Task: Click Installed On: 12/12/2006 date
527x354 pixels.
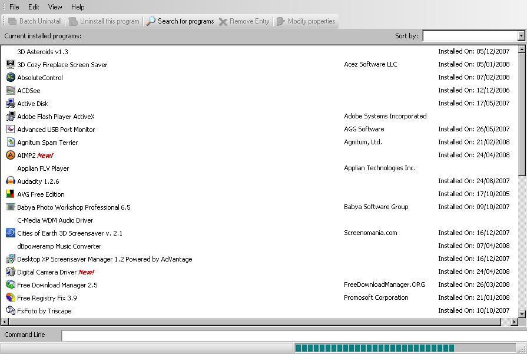Action: (x=474, y=90)
